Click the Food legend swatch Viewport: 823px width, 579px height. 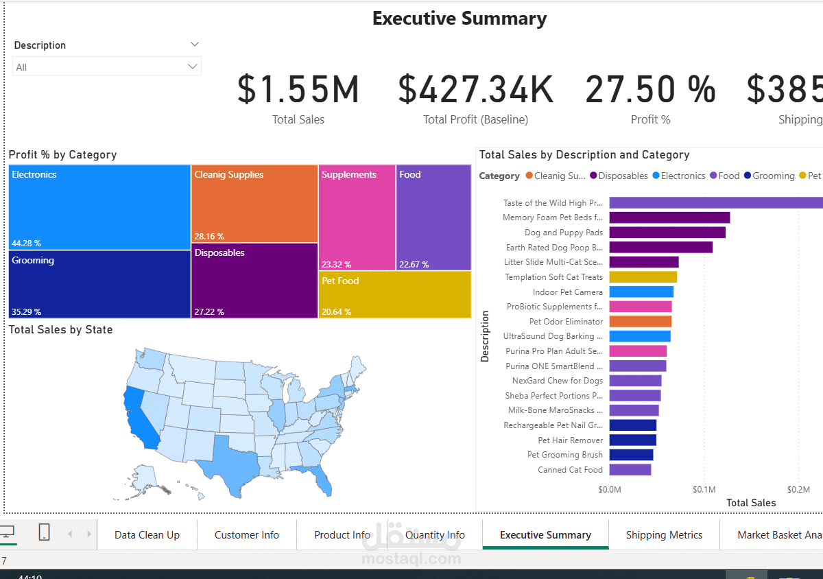click(713, 176)
